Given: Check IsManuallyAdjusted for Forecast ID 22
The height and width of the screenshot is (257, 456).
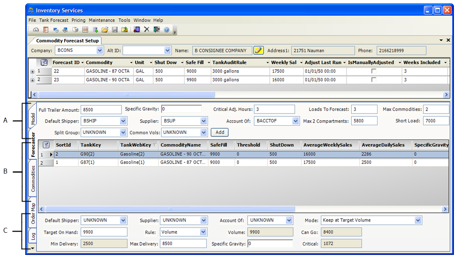Looking at the screenshot, I should tap(374, 71).
